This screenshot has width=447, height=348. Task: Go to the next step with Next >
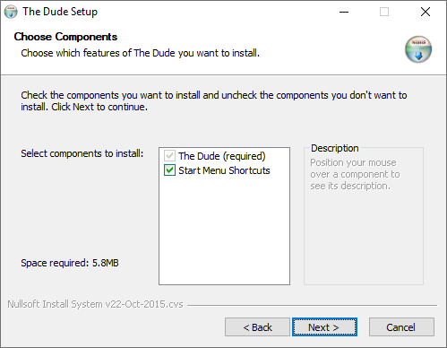point(324,327)
